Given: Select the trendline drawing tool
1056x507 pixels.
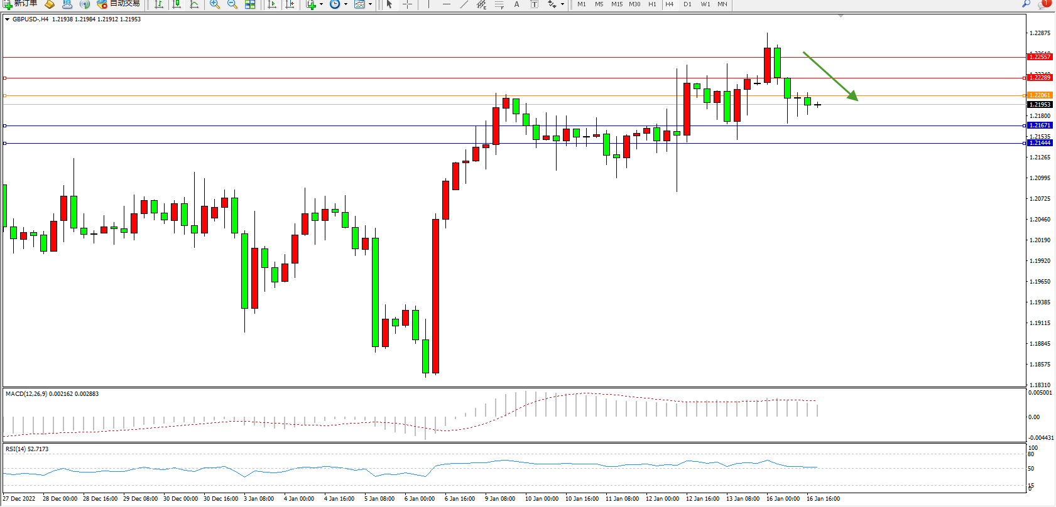Looking at the screenshot, I should point(464,4).
